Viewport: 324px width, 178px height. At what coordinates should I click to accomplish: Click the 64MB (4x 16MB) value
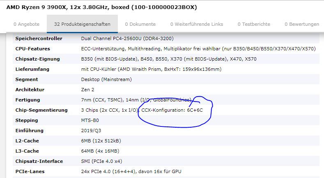[x=100, y=151]
